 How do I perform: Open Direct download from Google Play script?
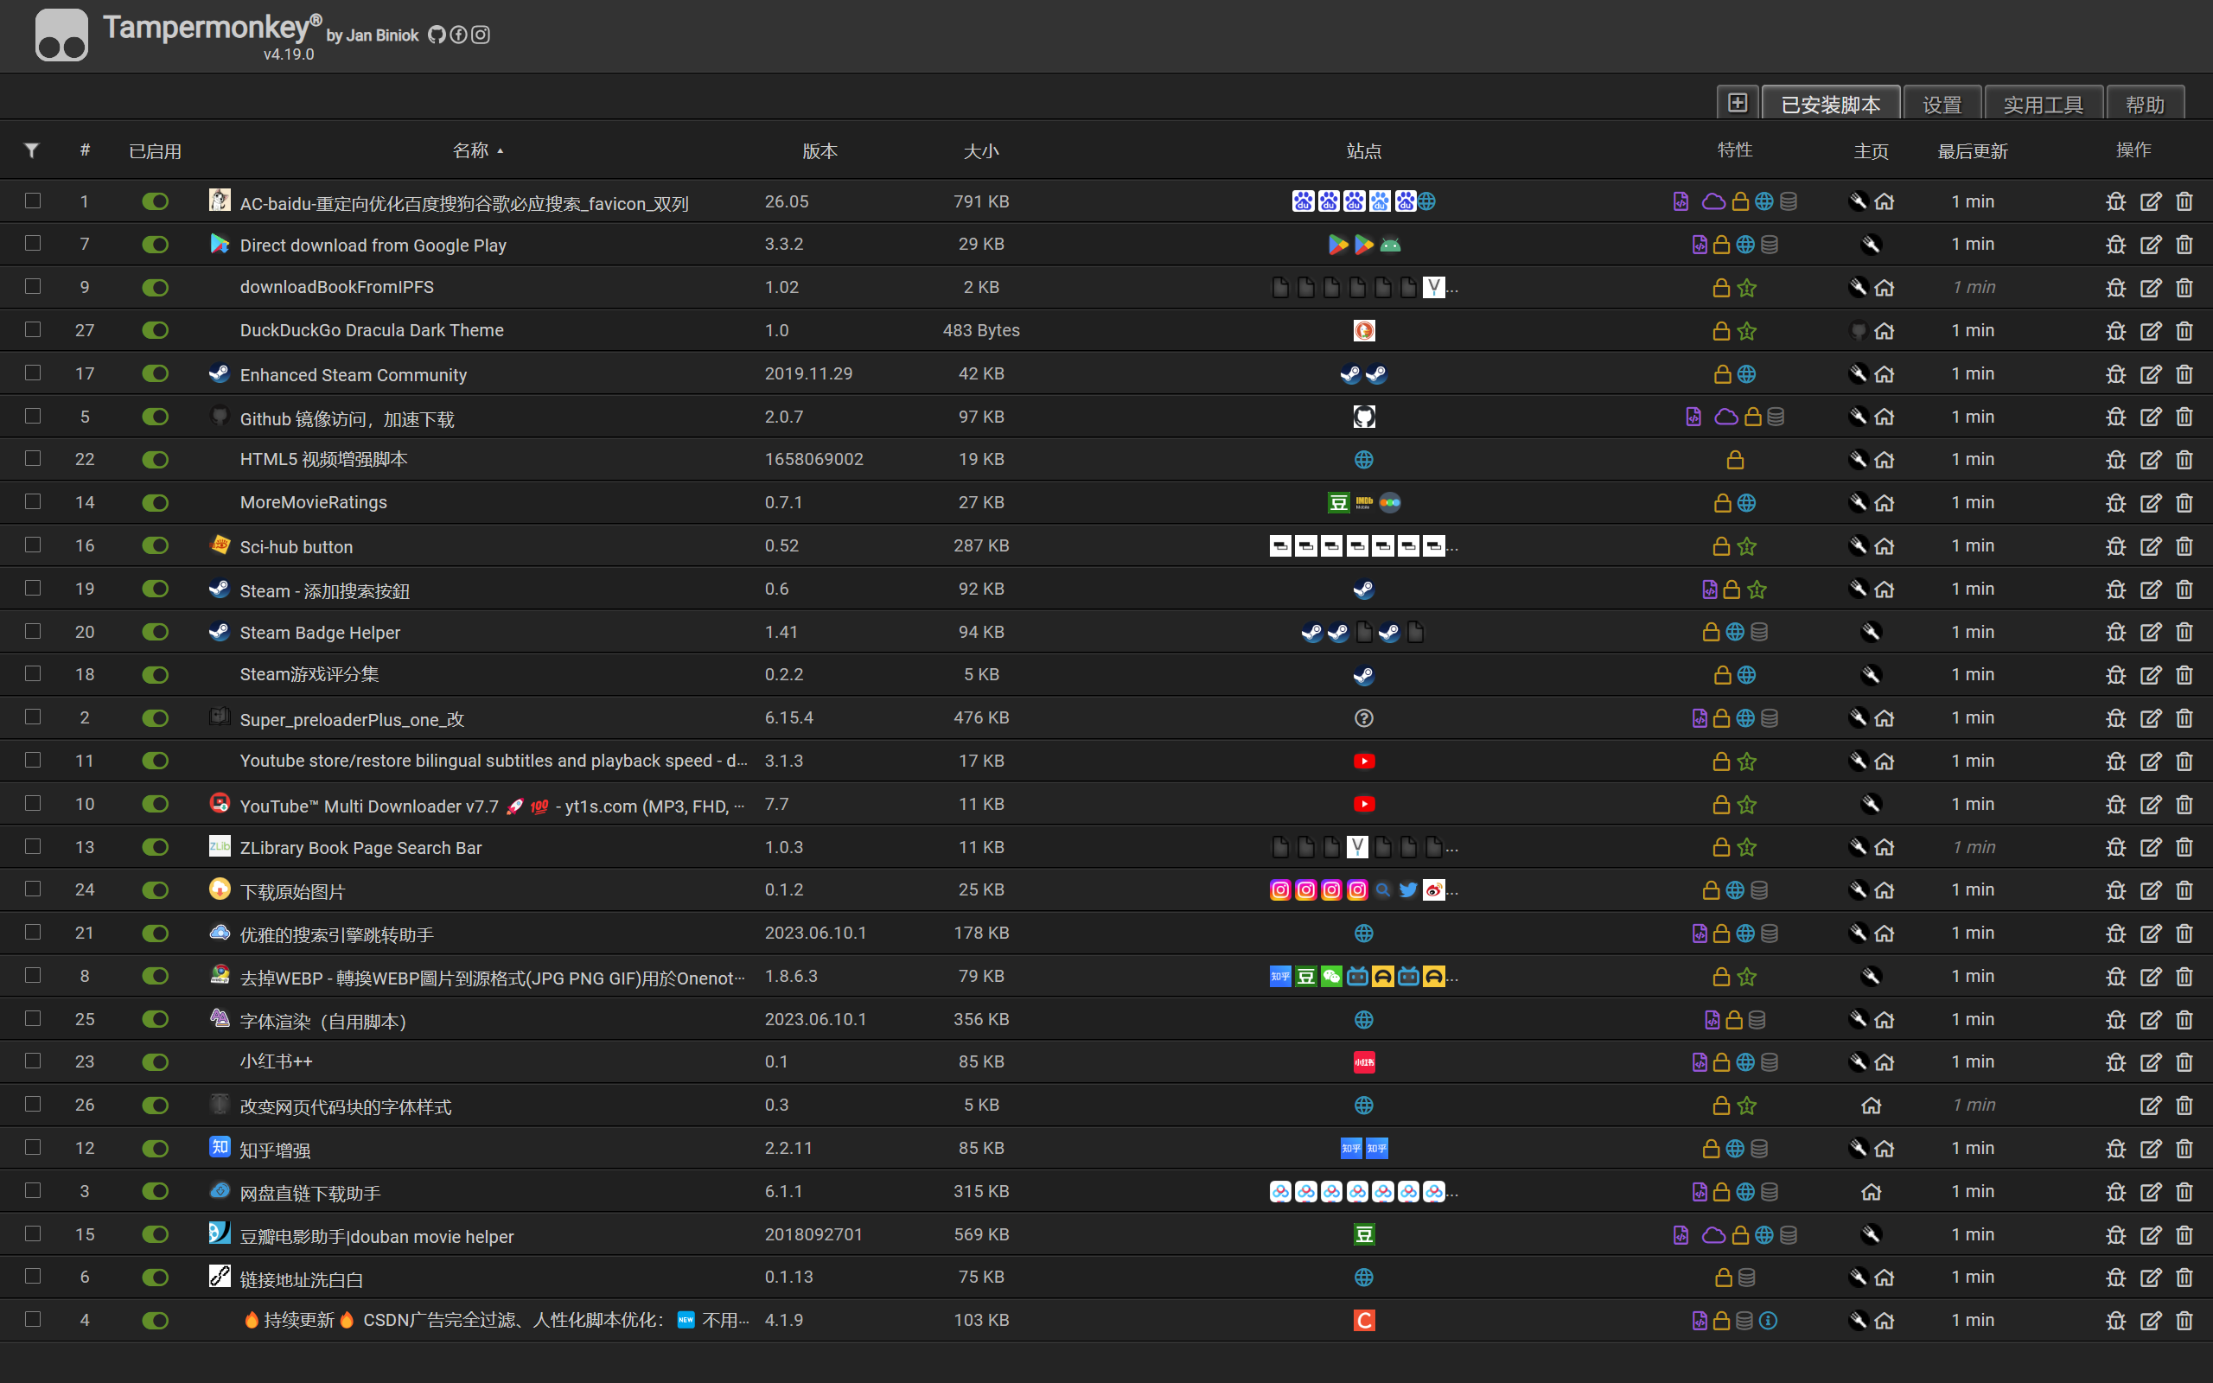coord(373,245)
